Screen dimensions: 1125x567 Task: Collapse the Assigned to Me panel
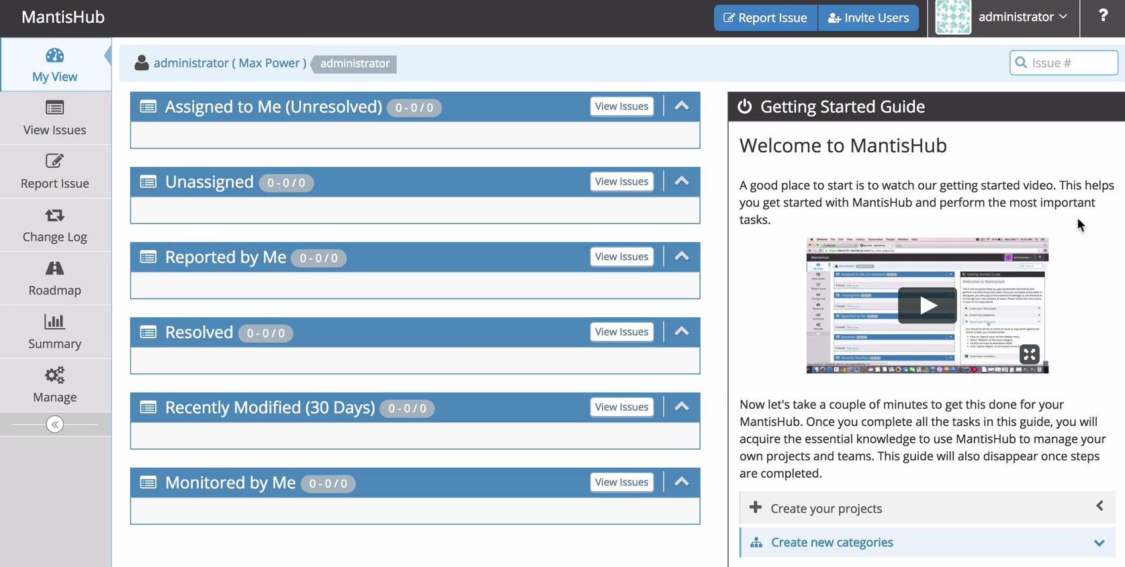click(682, 106)
